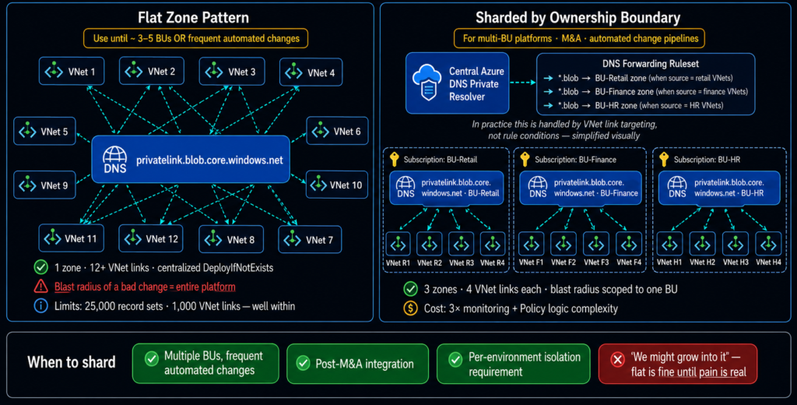Click the 'Subscription: BU-Finance' label
797x405 pixels.
575,160
